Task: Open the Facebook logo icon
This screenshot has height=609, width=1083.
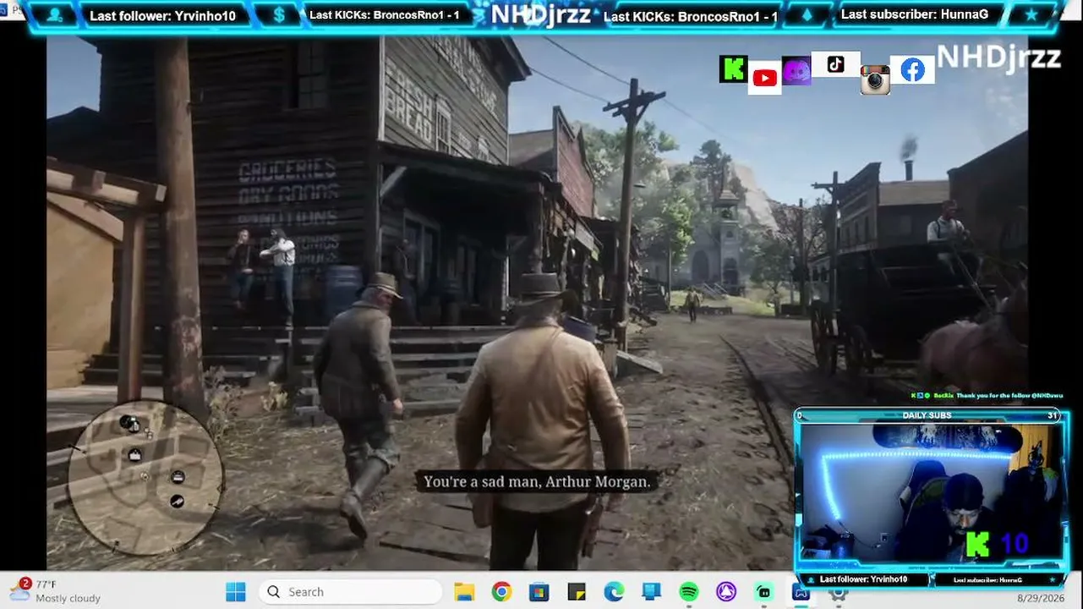Action: click(912, 70)
